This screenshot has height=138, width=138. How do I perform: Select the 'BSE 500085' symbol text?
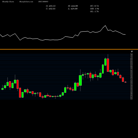tap(43, 2)
